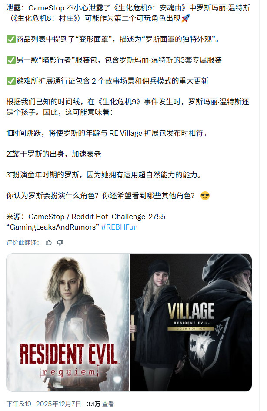Click the thumbs-up translation rating icon

point(48,243)
